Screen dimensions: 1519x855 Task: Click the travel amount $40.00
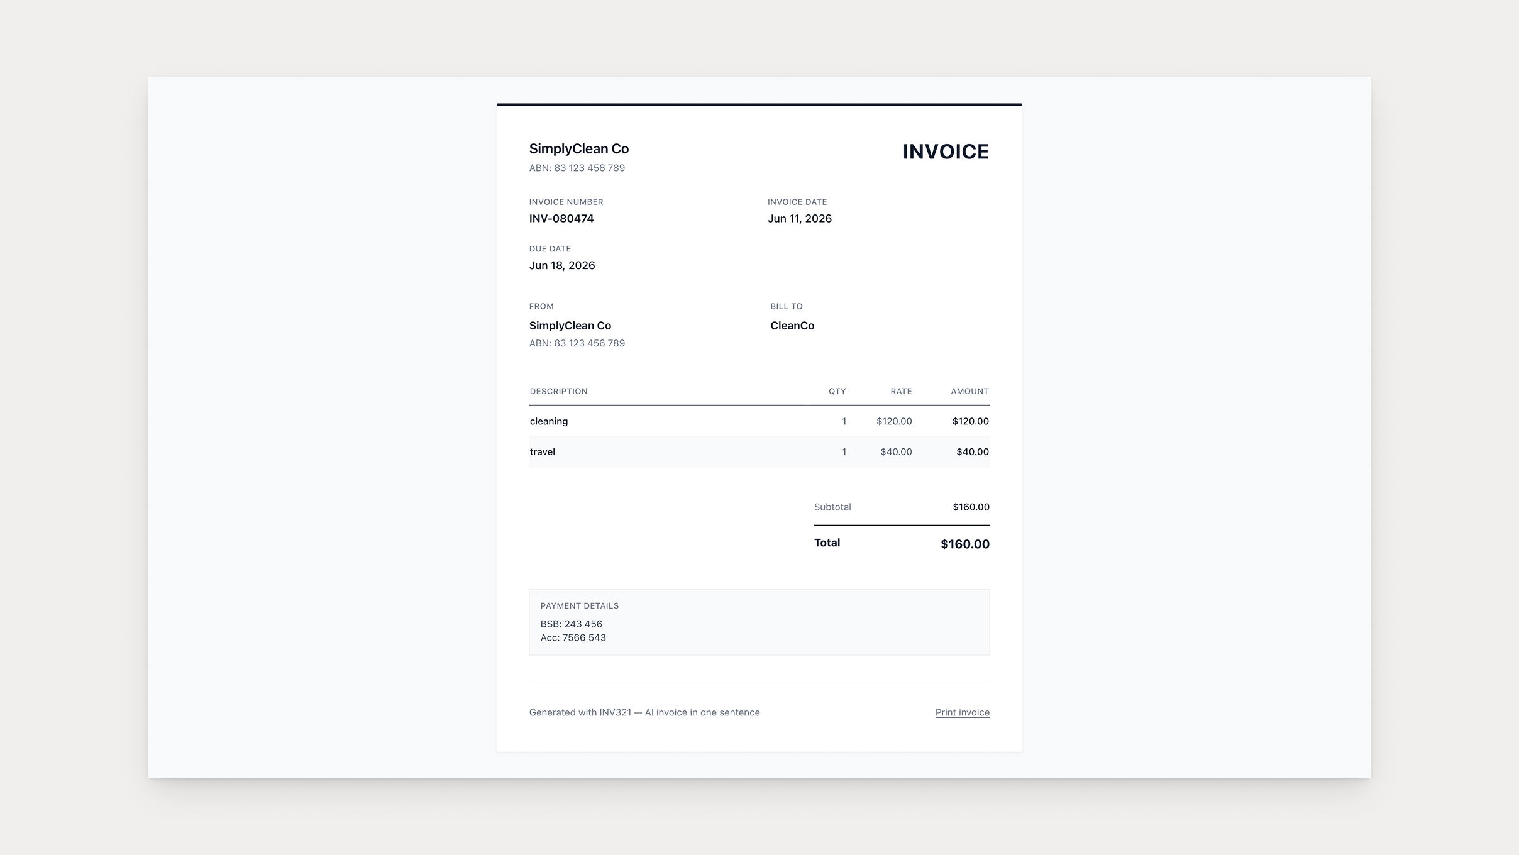(973, 451)
